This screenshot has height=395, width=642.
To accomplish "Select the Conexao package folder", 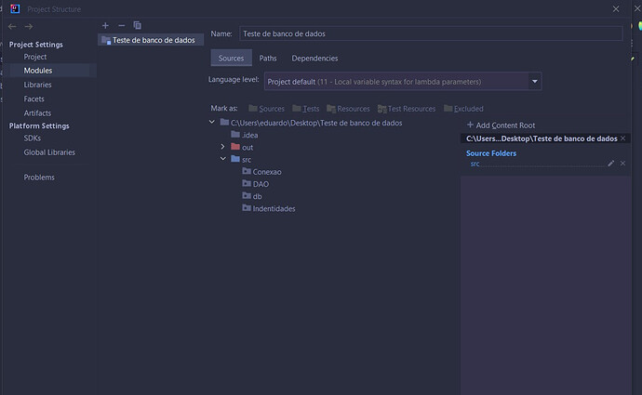I will coord(261,172).
